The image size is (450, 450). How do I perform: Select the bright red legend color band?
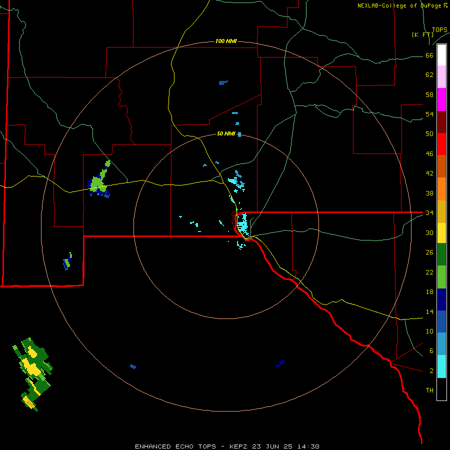[x=441, y=144]
